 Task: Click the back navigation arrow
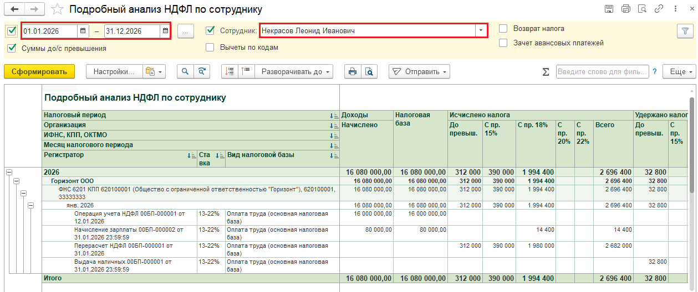tap(14, 9)
